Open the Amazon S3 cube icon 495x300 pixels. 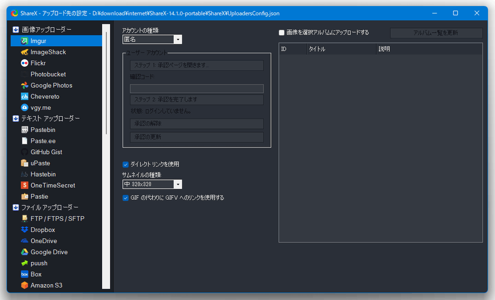pyautogui.click(x=24, y=285)
